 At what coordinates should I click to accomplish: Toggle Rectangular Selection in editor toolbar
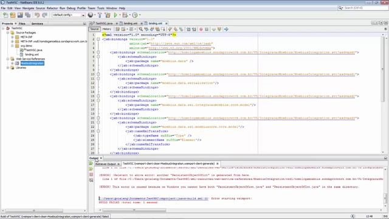pyautogui.click(x=163, y=29)
